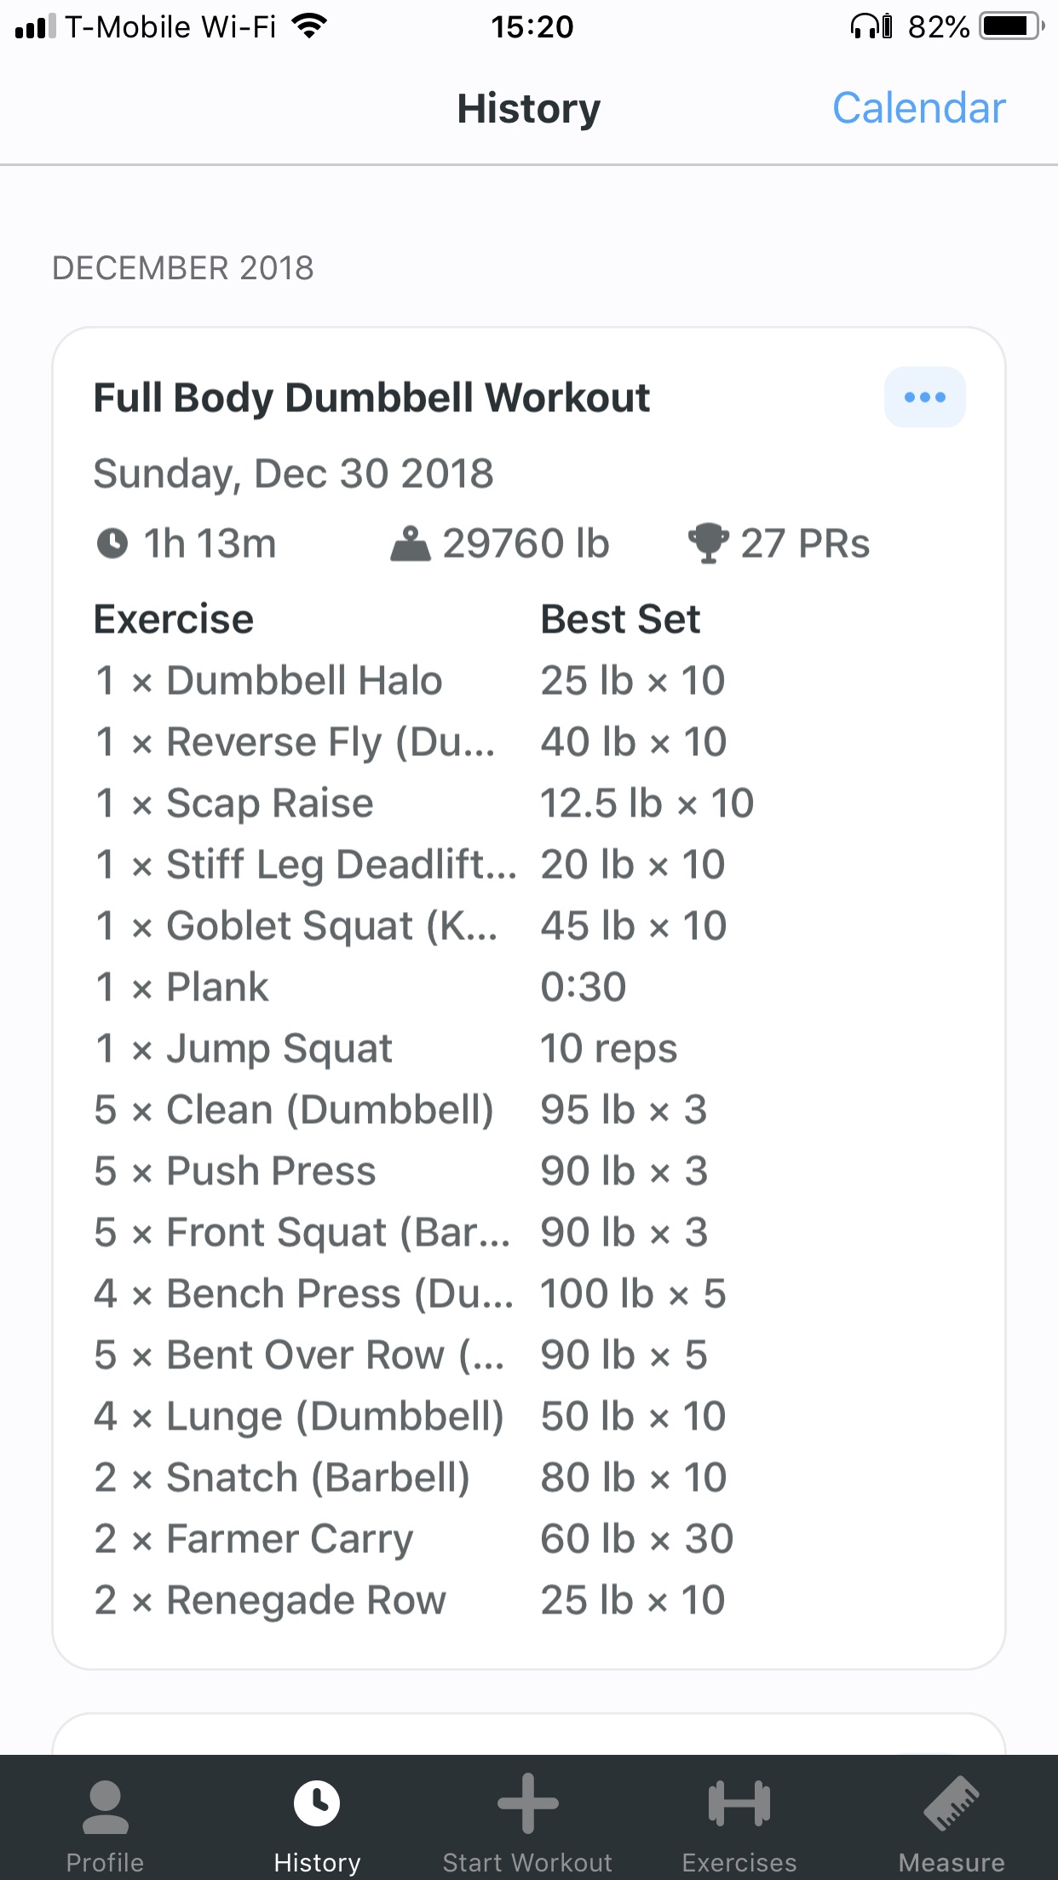Tap the weight icon beside 29760 lb

411,544
